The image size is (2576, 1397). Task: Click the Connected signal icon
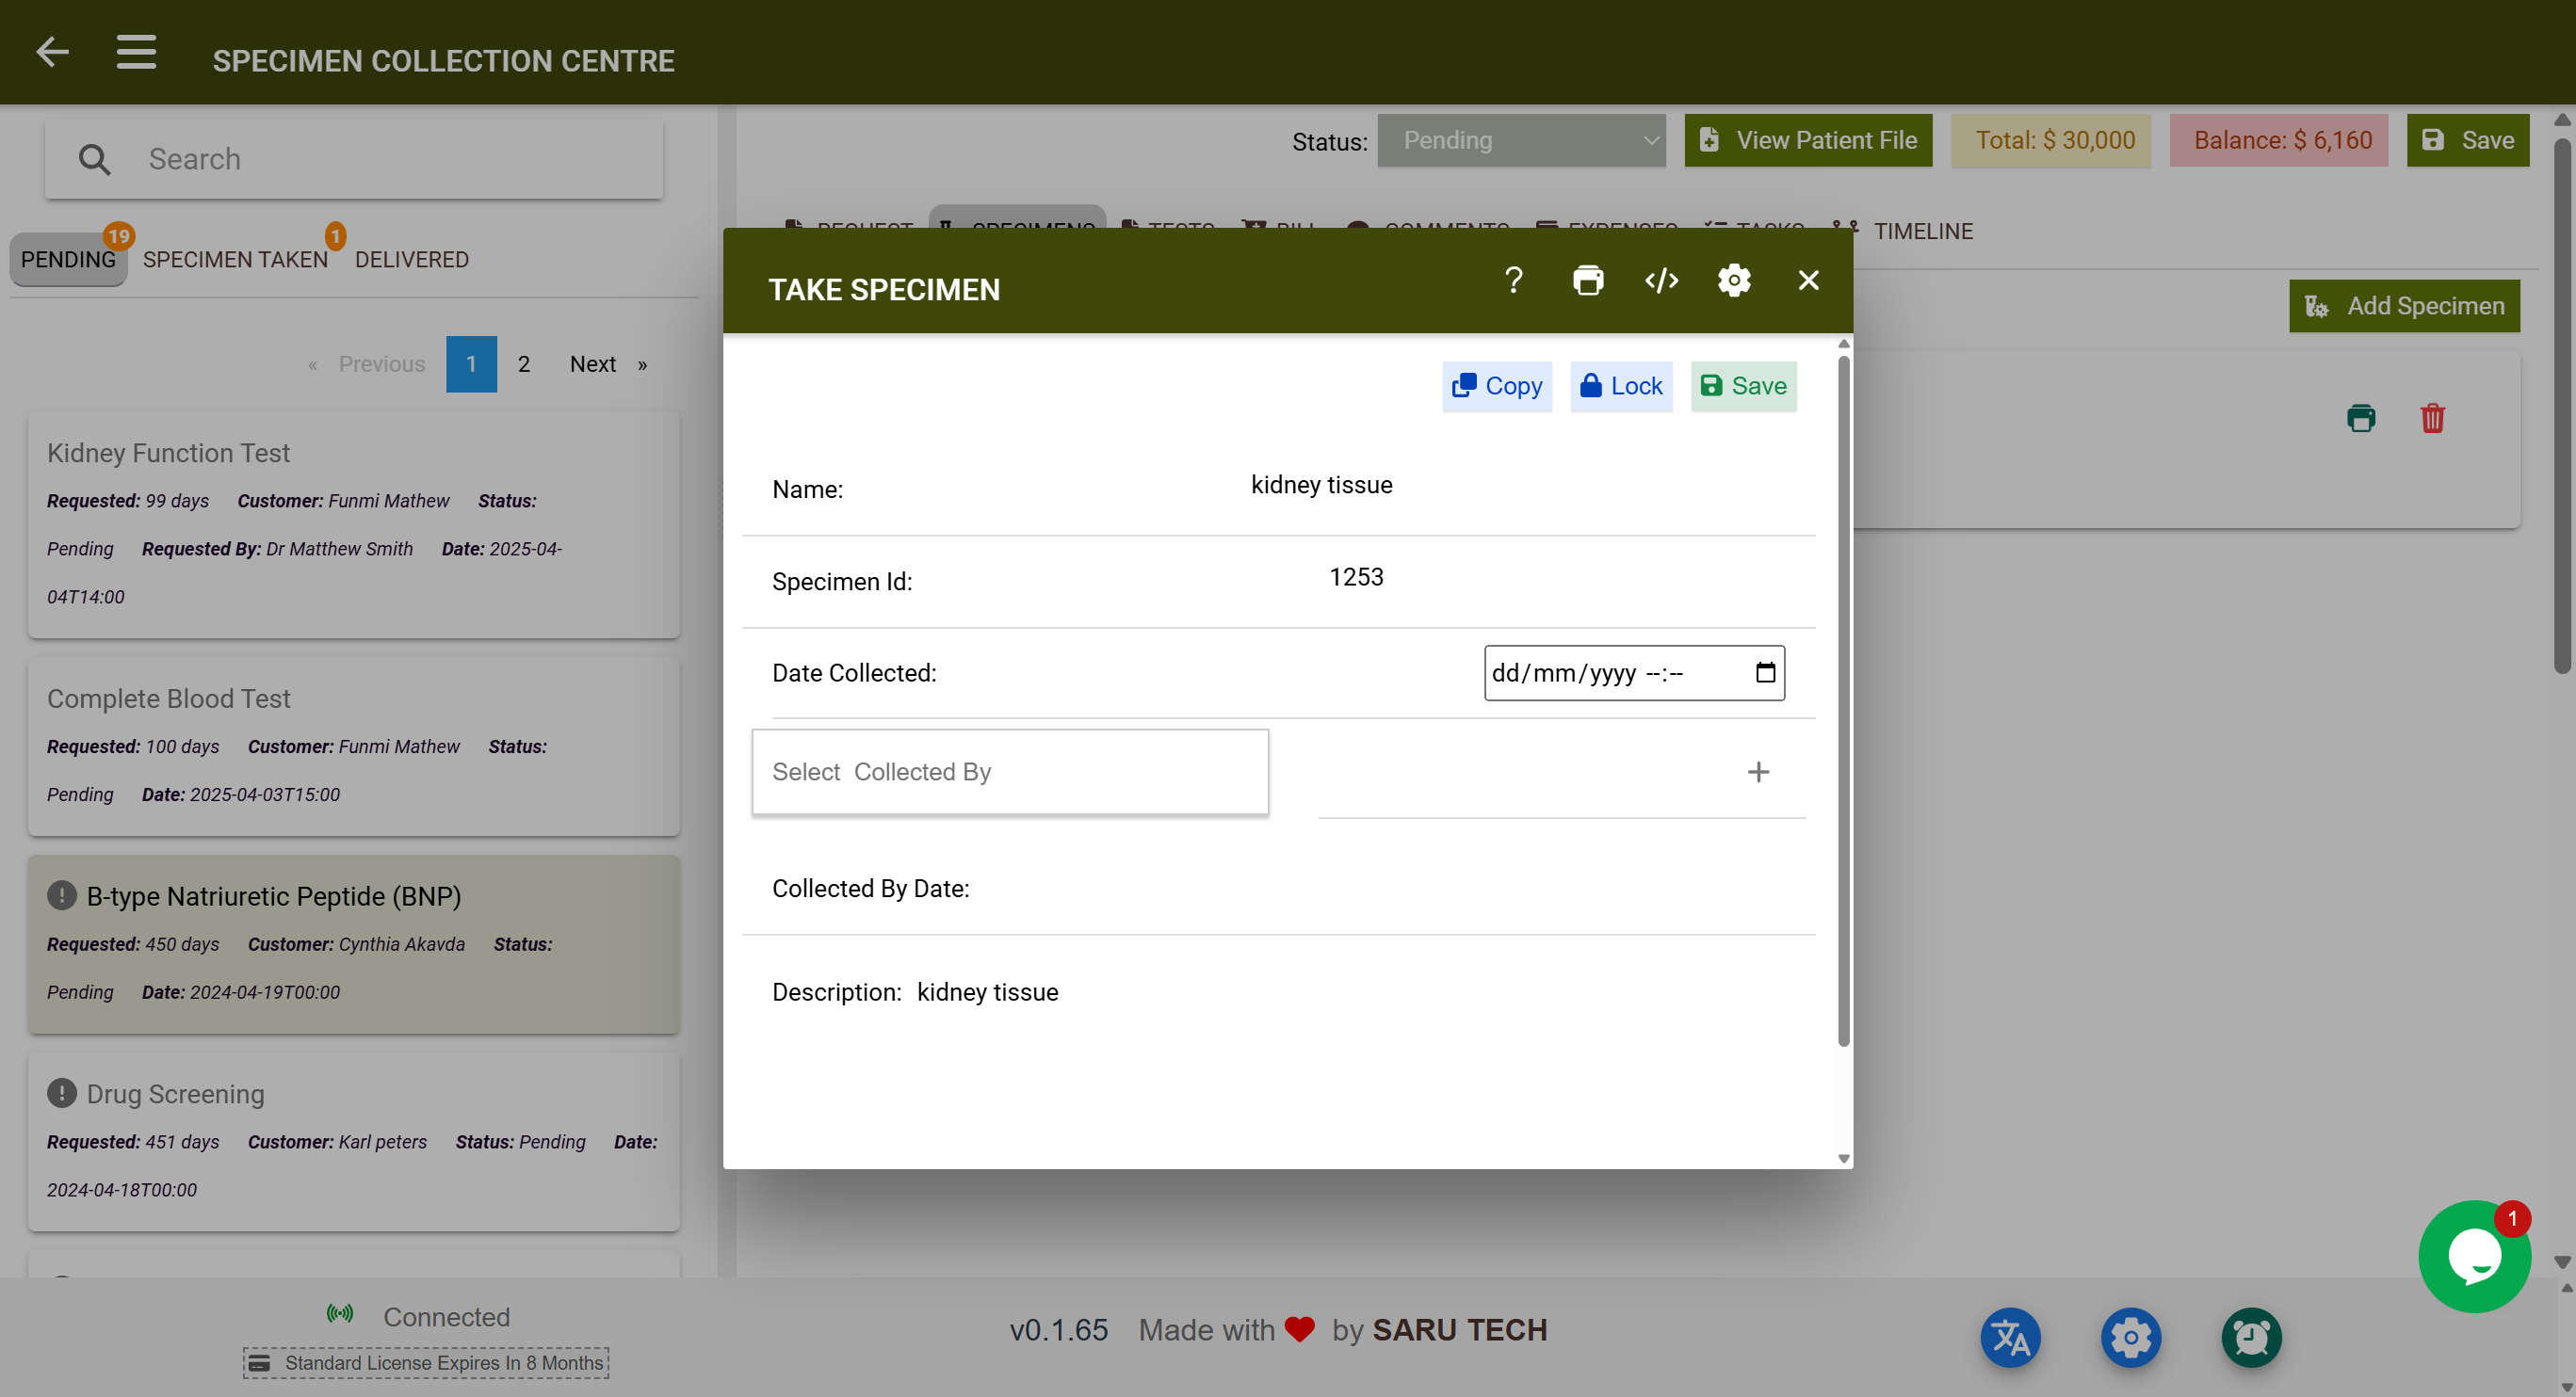[x=340, y=1314]
